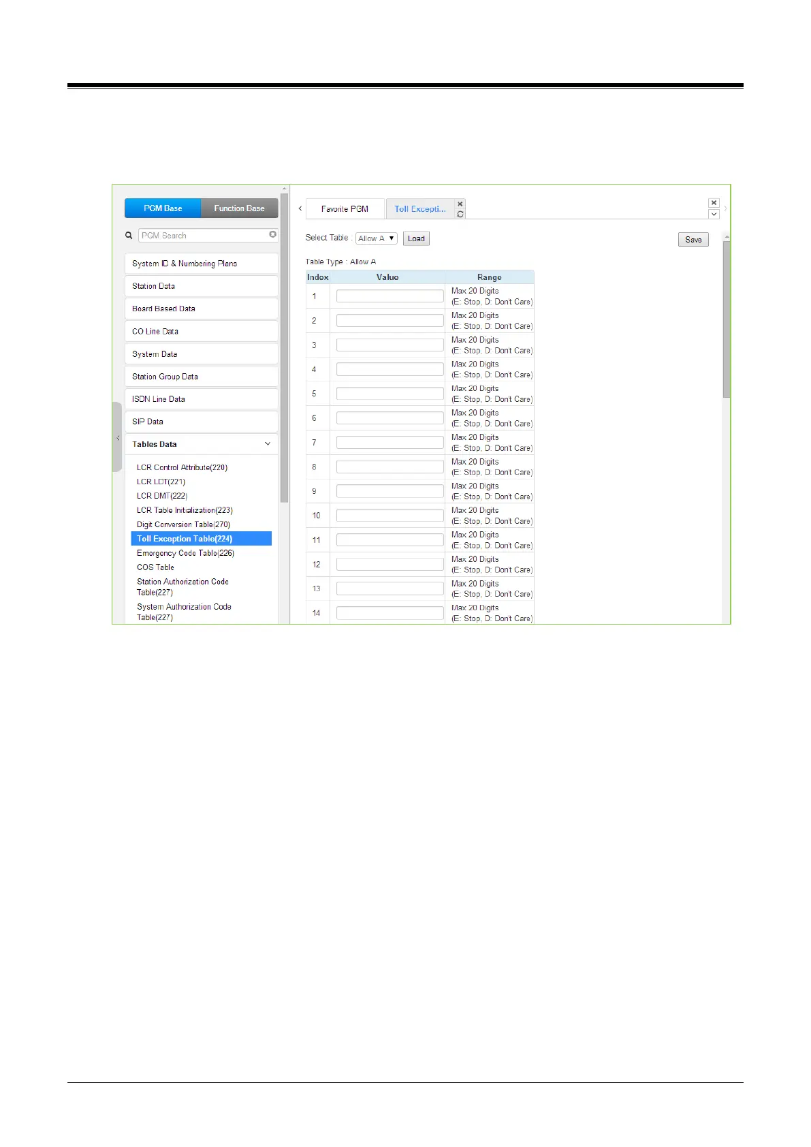Expand System Data section
This screenshot has width=811, height=1147.
[202, 354]
